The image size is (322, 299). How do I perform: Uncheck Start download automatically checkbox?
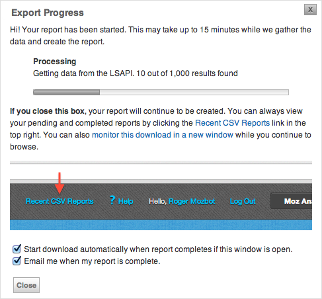pyautogui.click(x=17, y=249)
